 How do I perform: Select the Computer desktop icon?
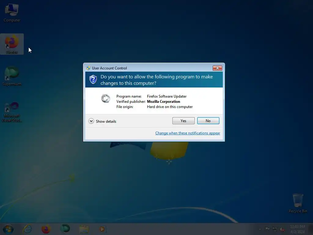click(12, 13)
